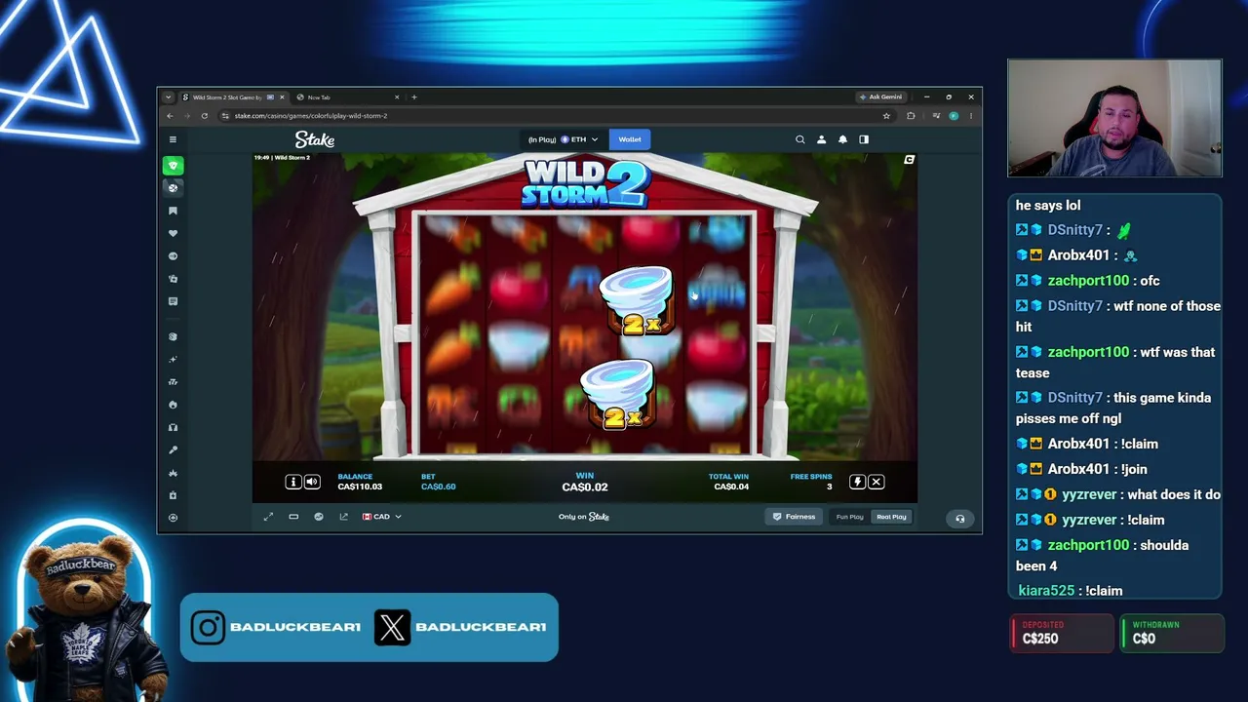This screenshot has width=1248, height=702.
Task: Mute the game sound
Action: tap(312, 482)
